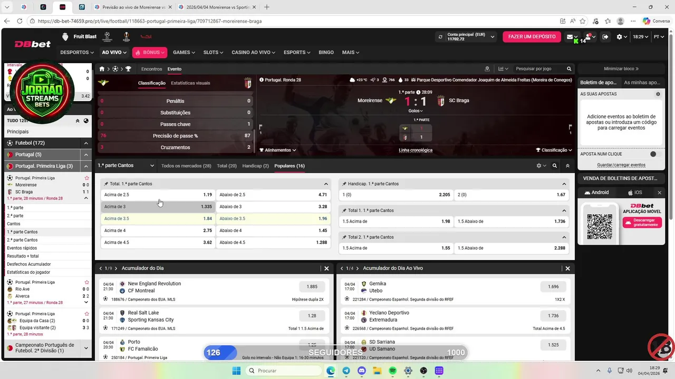Image resolution: width=675 pixels, height=379 pixels.
Task: Select Cantos in the sidebar market list
Action: 47,224
